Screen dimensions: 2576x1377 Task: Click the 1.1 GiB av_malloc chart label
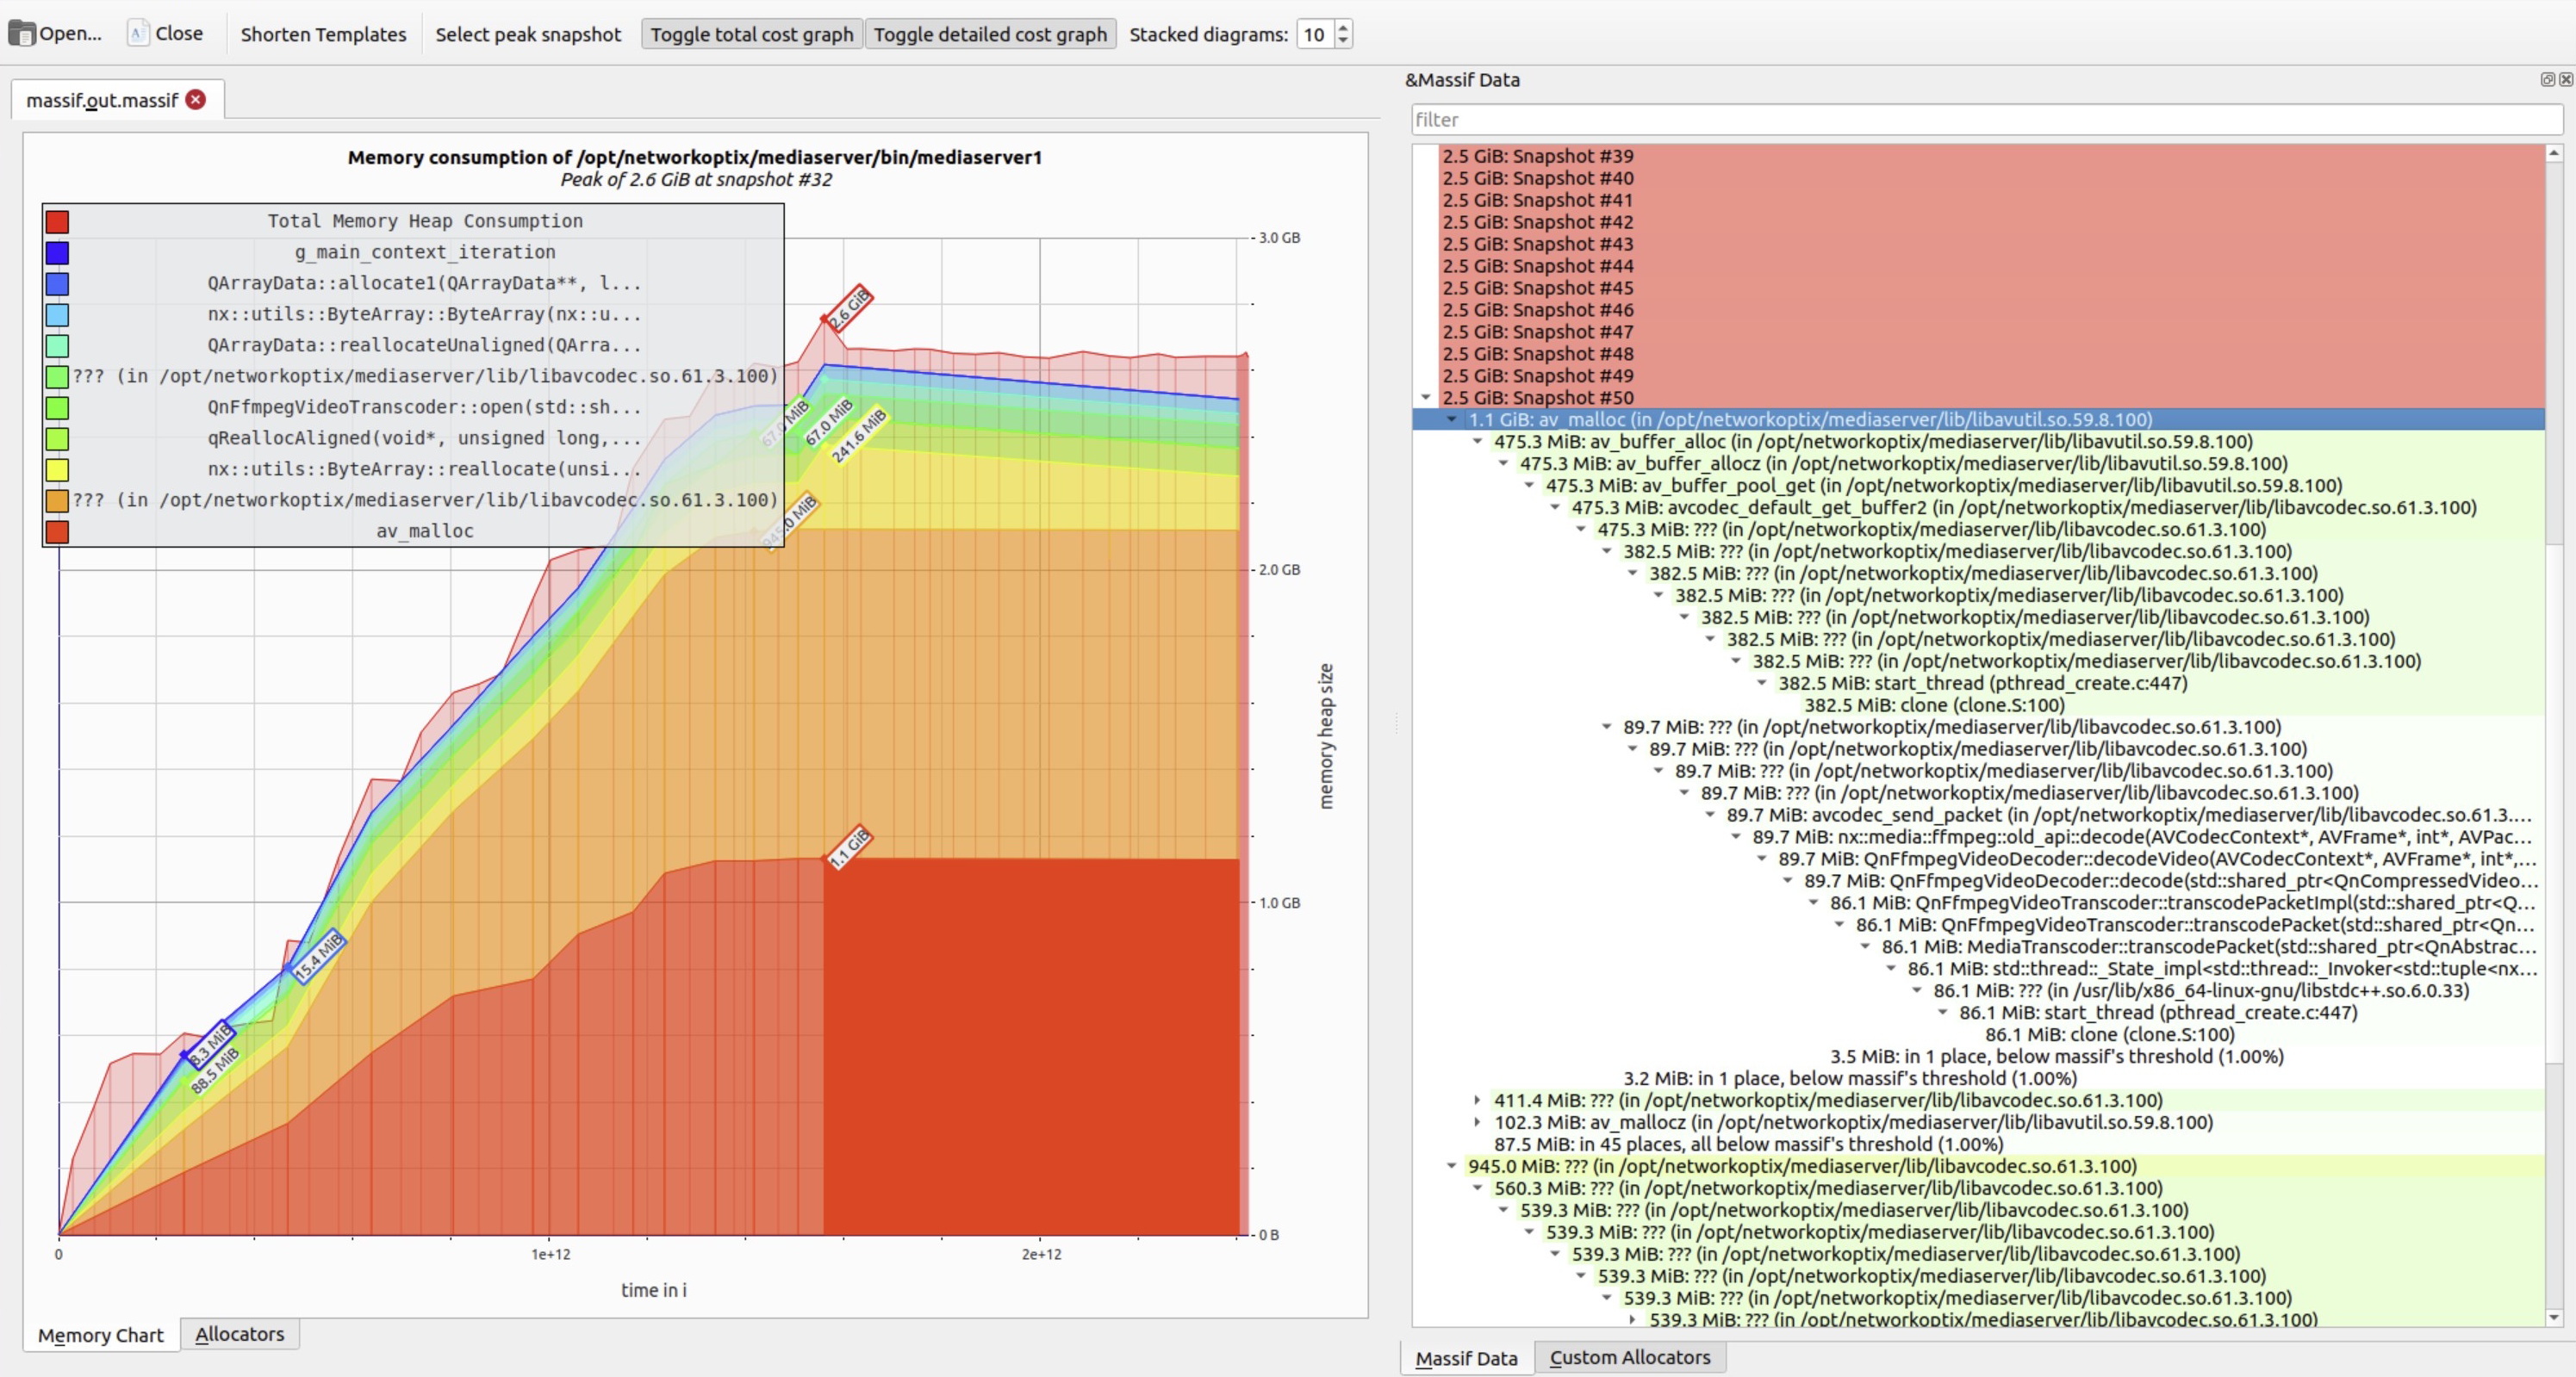(850, 847)
